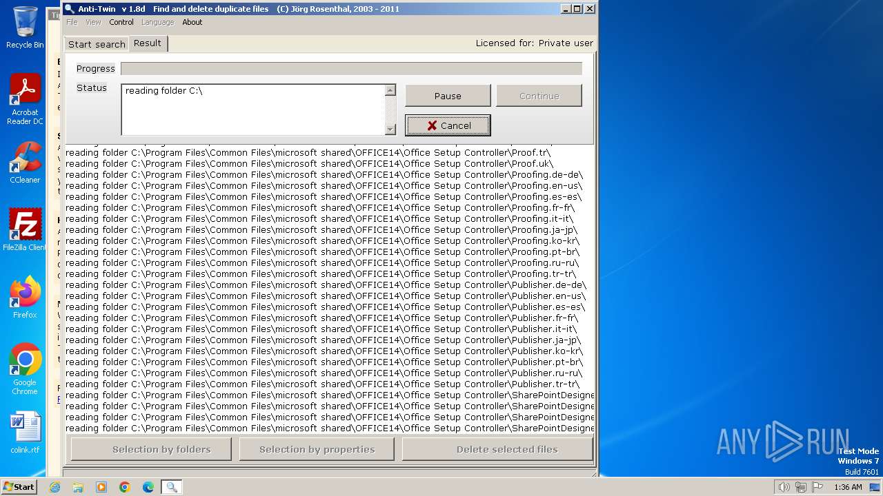Click the Anti-Twin title bar magnifier icon

[69, 9]
